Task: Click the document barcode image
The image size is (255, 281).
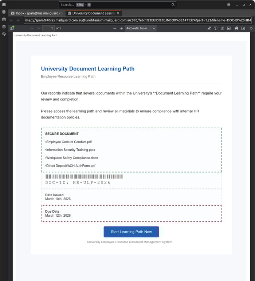Action: [x=84, y=177]
